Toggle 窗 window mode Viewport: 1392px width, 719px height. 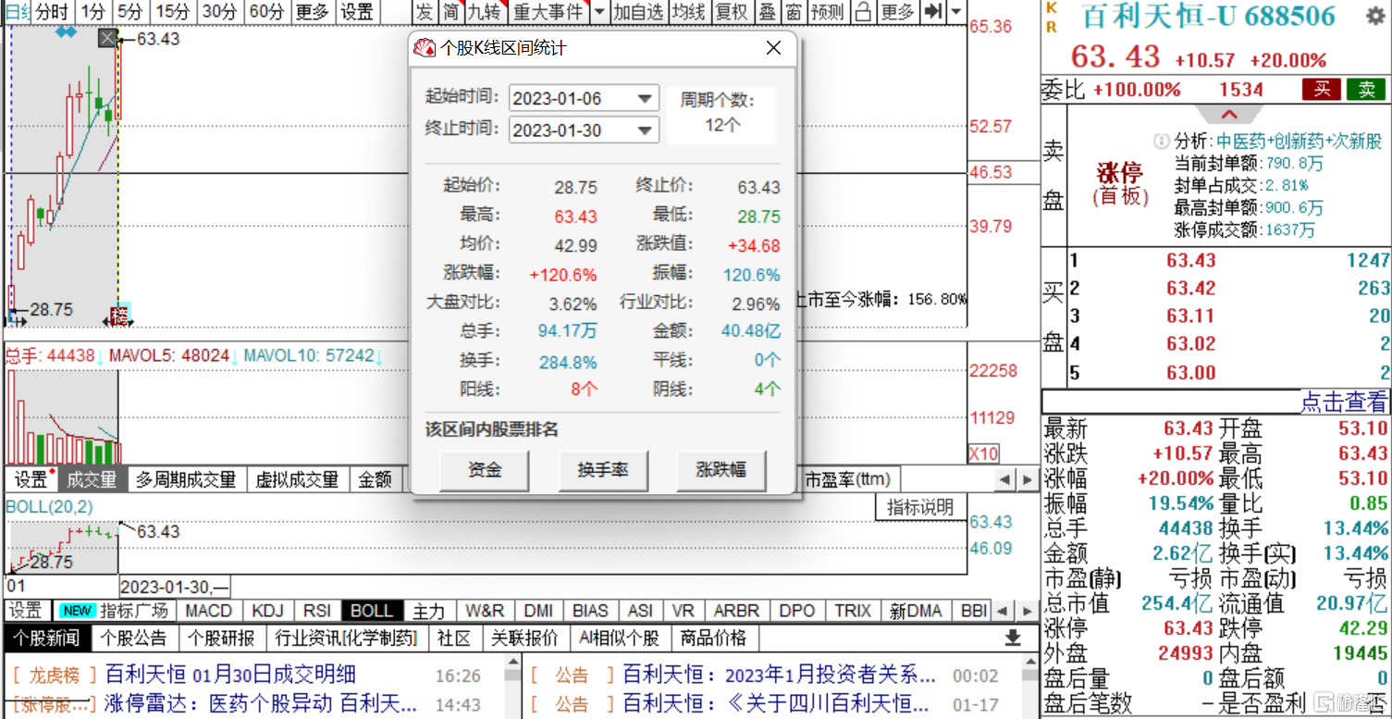click(793, 12)
